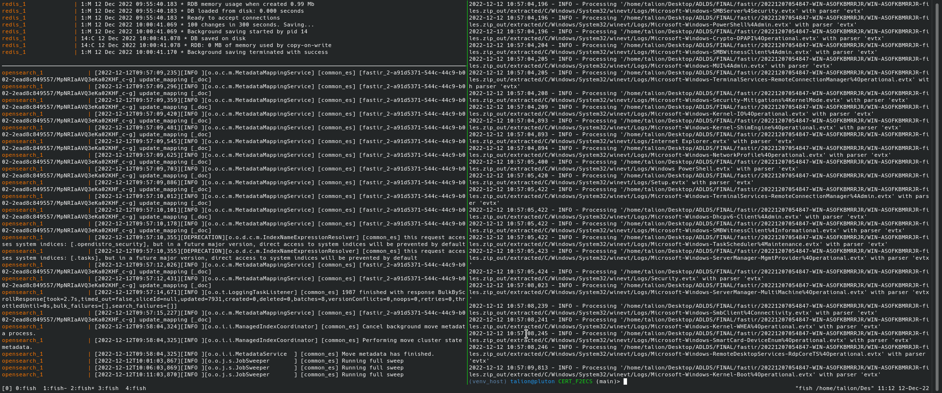
Task: Go to tmux window 4:fish
Action: 135,388
